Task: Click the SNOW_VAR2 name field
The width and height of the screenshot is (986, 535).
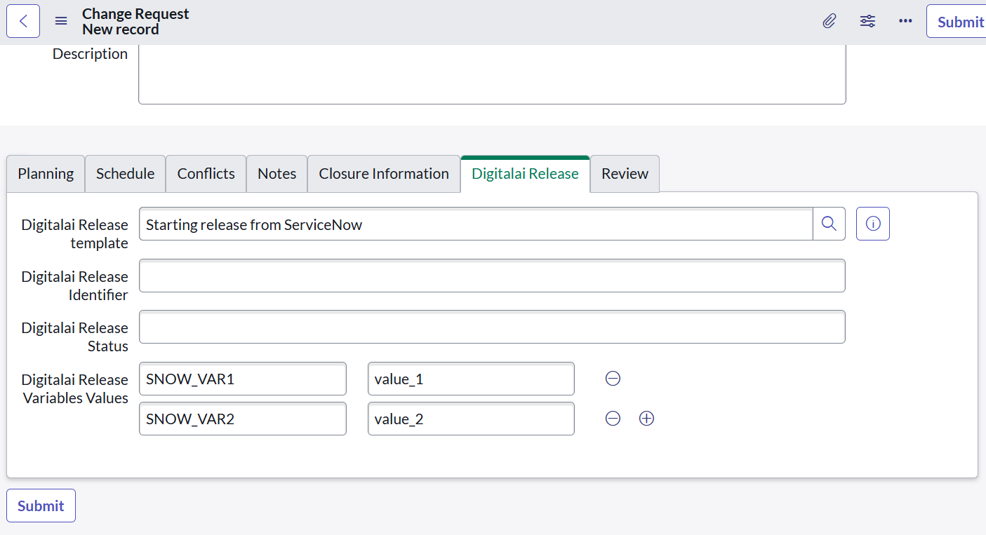Action: click(x=243, y=419)
